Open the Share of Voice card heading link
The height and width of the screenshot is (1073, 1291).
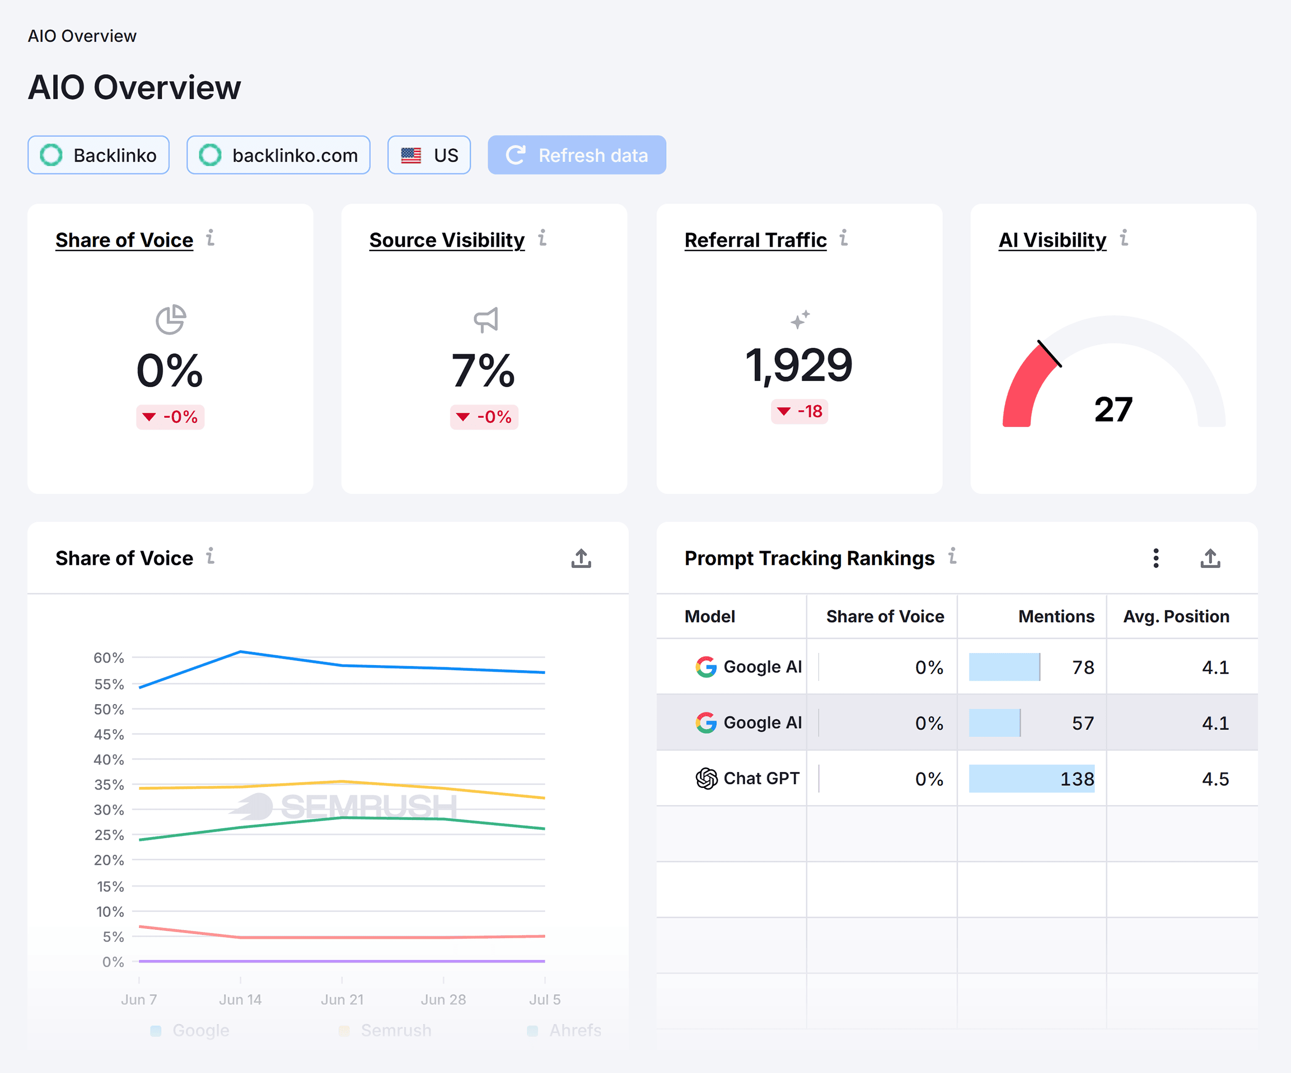(124, 240)
